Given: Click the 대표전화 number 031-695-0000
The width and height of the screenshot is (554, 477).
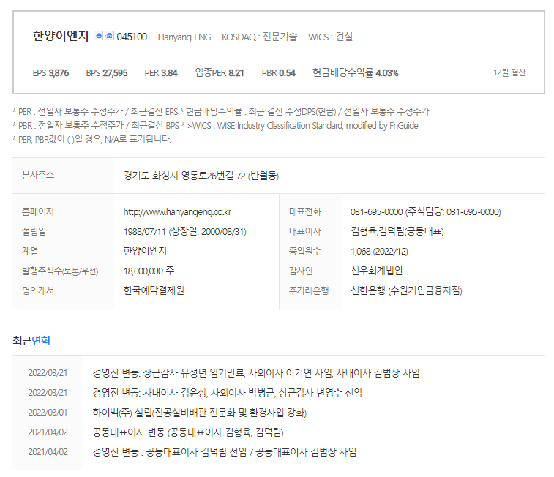Looking at the screenshot, I should [376, 212].
